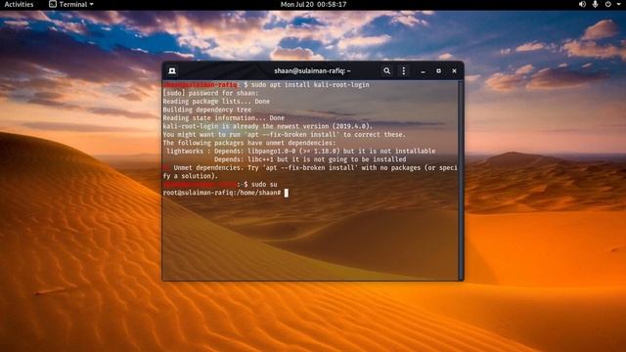The height and width of the screenshot is (352, 626).
Task: Open the clock showing Mon Jul 20
Action: click(313, 4)
